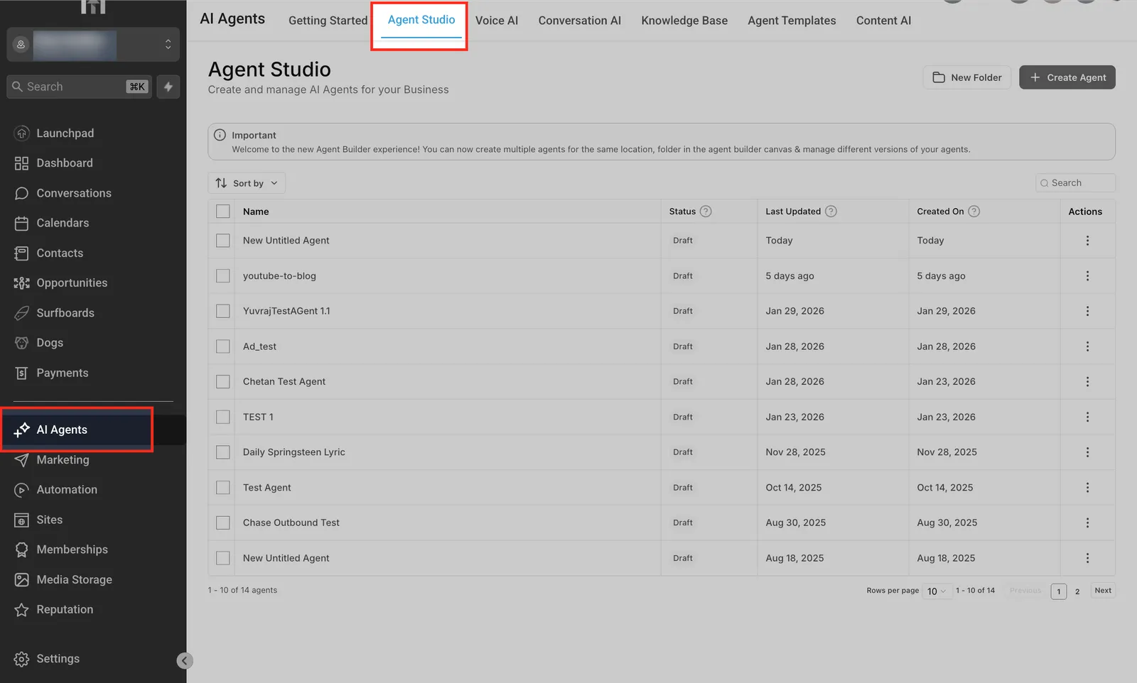The width and height of the screenshot is (1137, 683).
Task: Switch to the Knowledge Base tab
Action: pos(684,21)
